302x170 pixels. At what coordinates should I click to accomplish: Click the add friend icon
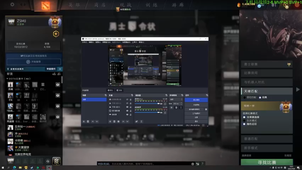[54, 74]
